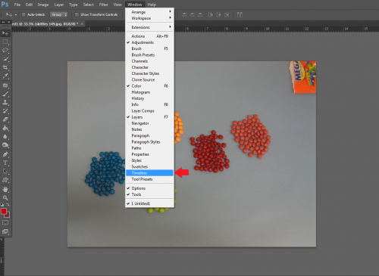
Task: Click the background color swatch
Action: pos(8,216)
